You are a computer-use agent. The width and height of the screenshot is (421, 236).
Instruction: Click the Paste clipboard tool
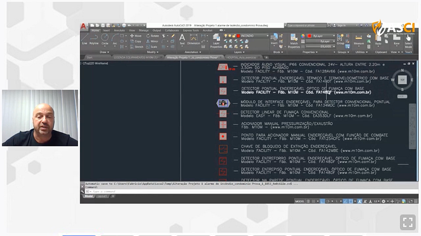pos(378,39)
